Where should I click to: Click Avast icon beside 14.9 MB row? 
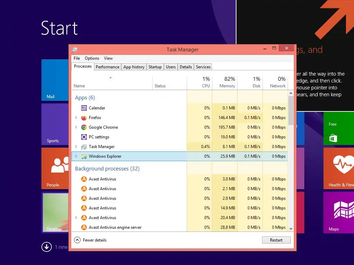pos(84,208)
